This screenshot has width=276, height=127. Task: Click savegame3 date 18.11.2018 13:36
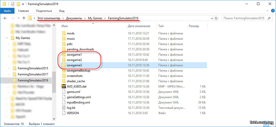pos(138,65)
